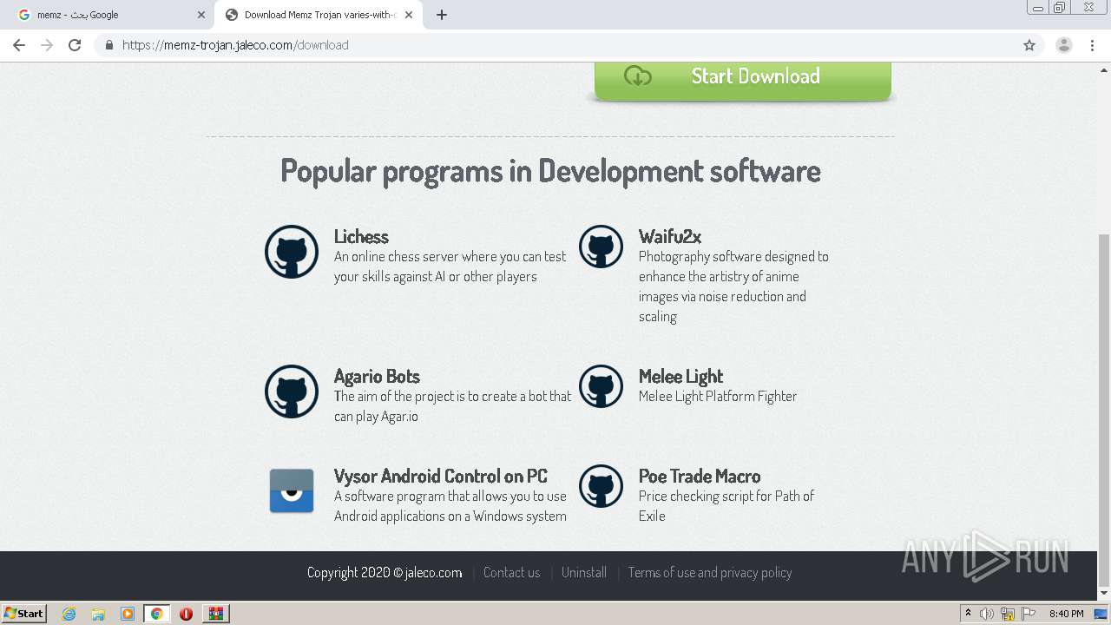Open the Vysor Android Control on PC link
The image size is (1111, 625).
(441, 476)
